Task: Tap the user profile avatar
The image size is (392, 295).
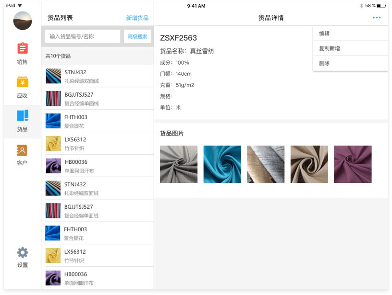Action: coord(23,21)
